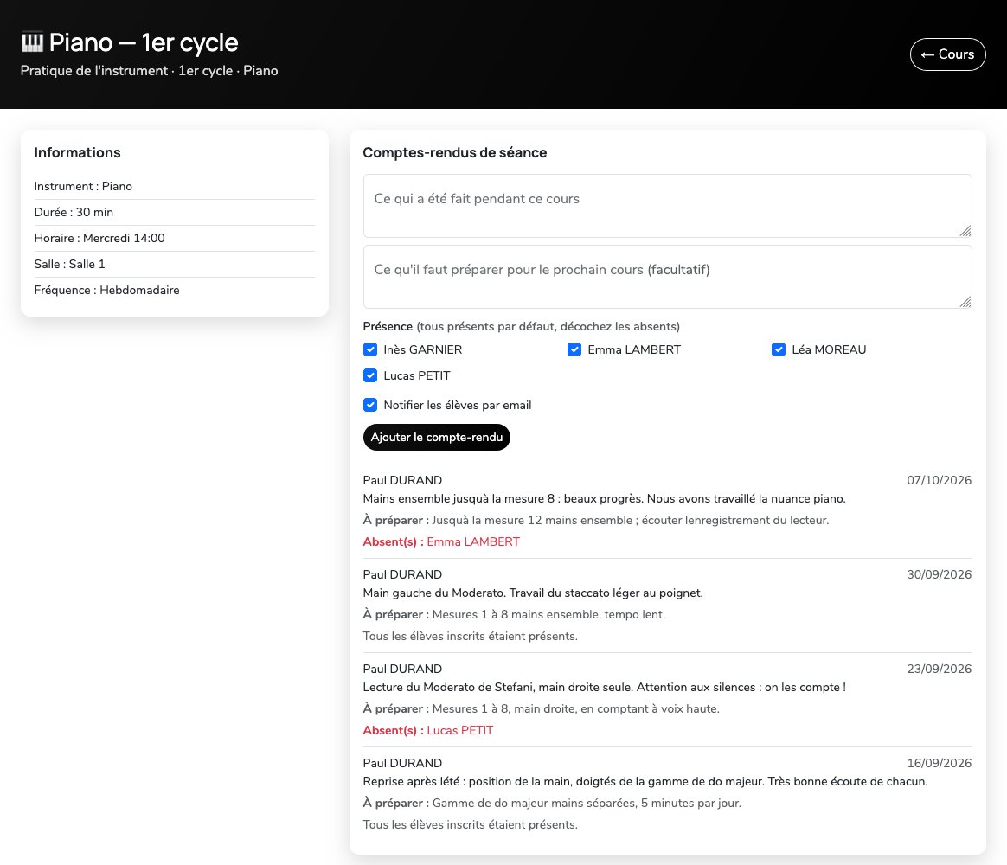
Task: Click 'Salle : Salle 1' row
Action: [x=175, y=264]
